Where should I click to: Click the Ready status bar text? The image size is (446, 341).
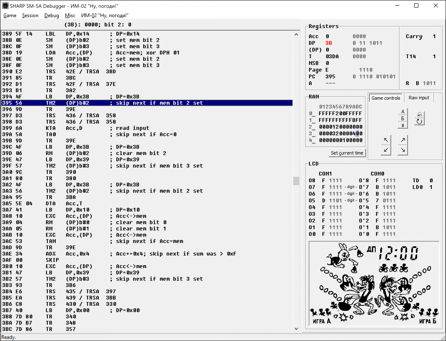9,337
